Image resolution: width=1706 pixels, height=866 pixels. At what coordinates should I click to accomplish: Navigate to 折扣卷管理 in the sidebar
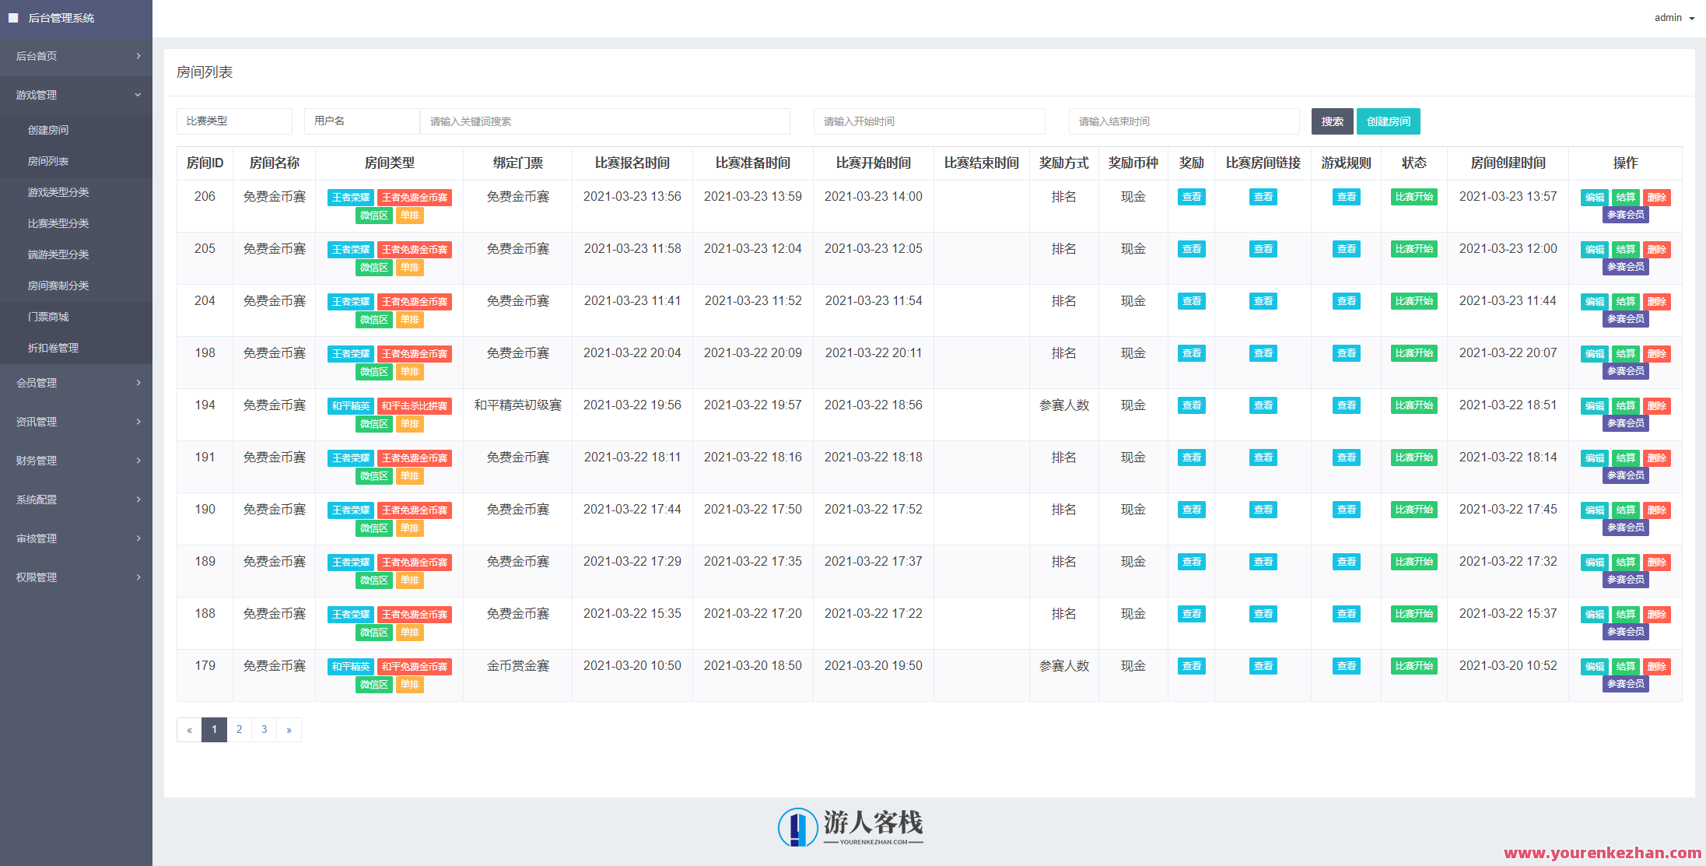(75, 348)
